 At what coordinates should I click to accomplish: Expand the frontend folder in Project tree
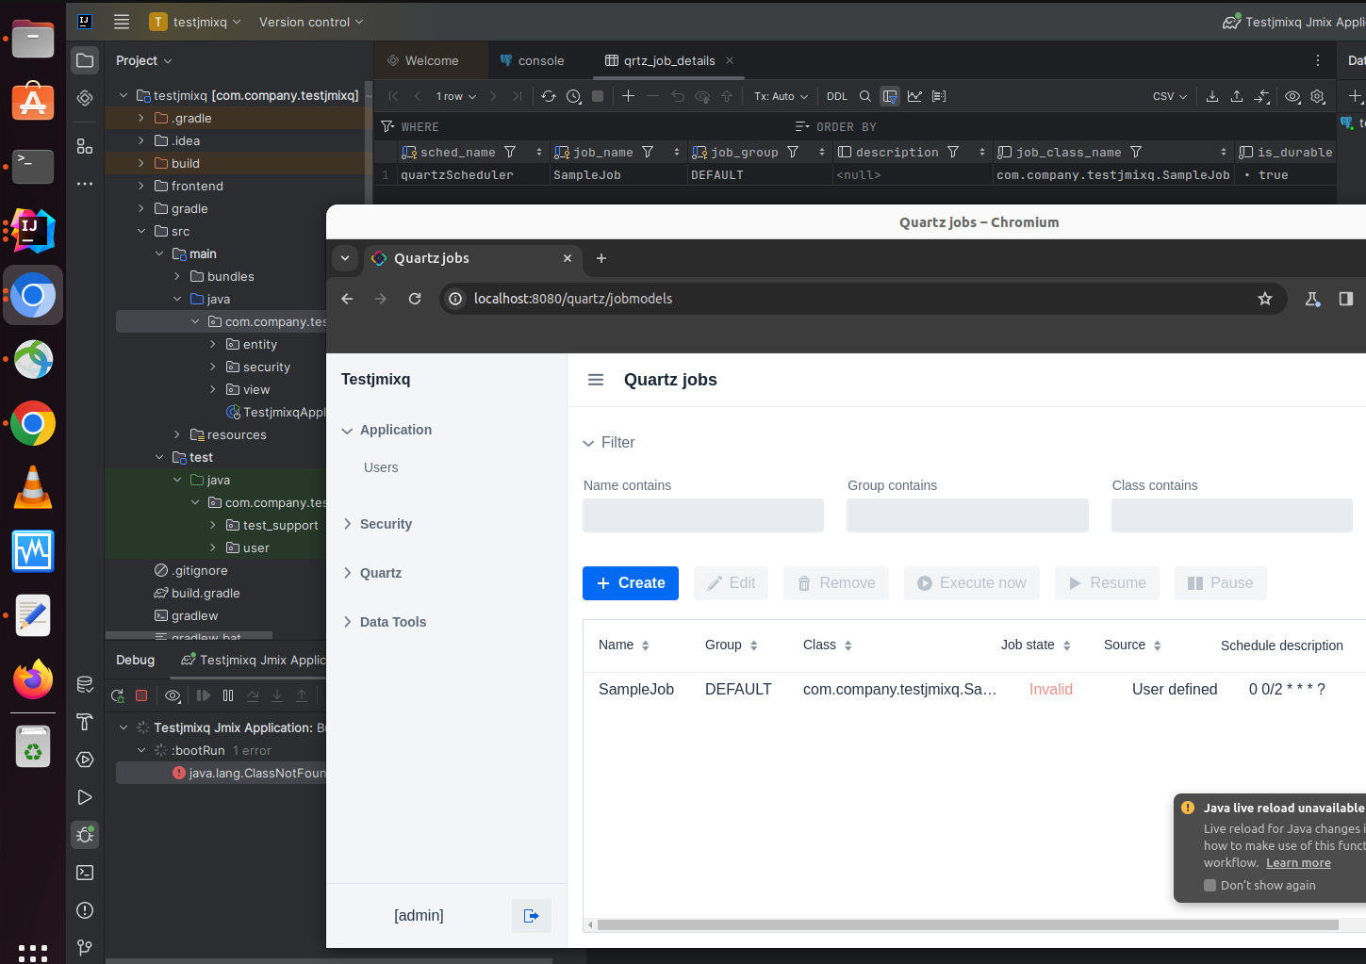pos(141,187)
